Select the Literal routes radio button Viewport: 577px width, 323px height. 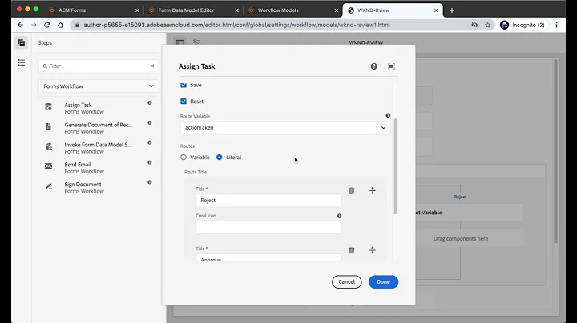click(x=220, y=157)
